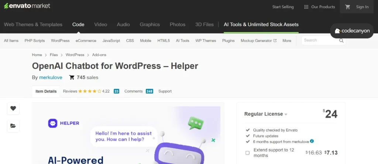Open the Item Details tab
Viewport: 378px width, 164px height.
click(46, 91)
